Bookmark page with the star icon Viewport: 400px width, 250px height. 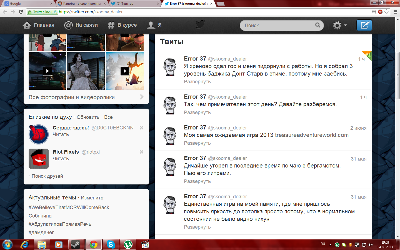[387, 12]
